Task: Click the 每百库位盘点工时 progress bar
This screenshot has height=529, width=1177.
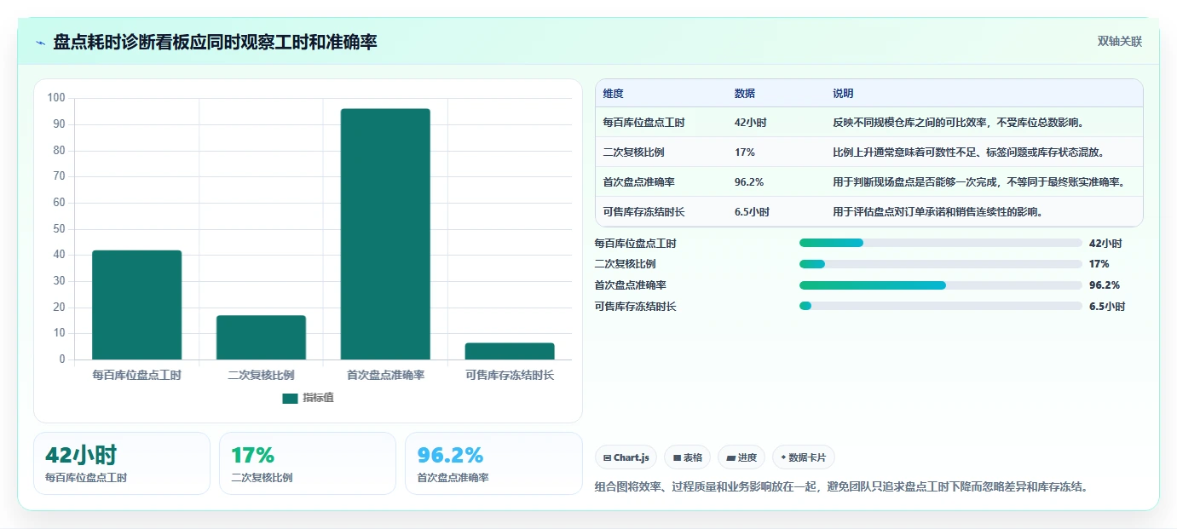Action: tap(941, 243)
